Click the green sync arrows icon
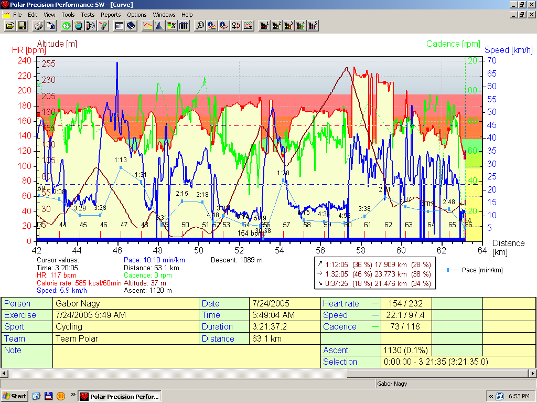Screen dimensions: 537x403 67,26
